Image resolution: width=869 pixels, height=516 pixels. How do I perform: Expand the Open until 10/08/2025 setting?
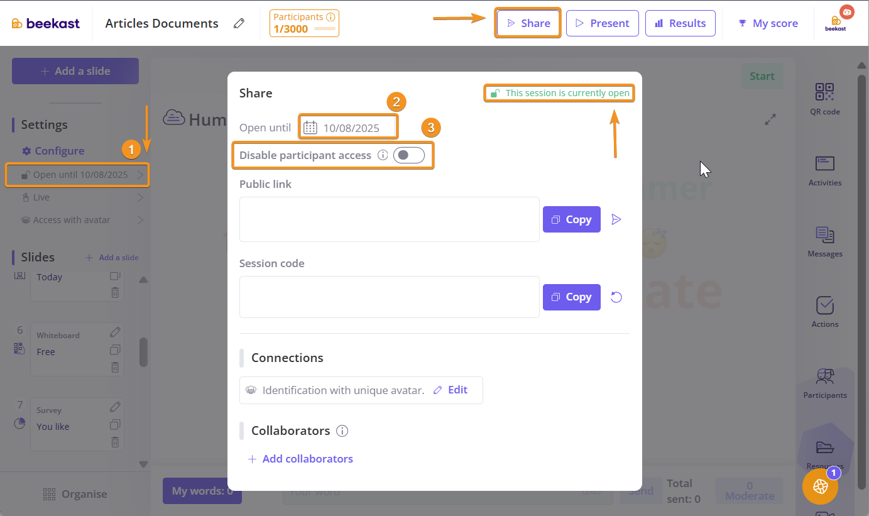click(77, 175)
